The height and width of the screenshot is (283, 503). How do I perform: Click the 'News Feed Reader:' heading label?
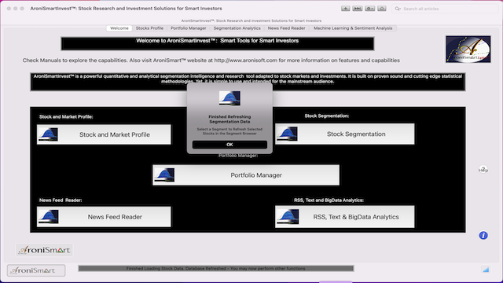(x=61, y=200)
